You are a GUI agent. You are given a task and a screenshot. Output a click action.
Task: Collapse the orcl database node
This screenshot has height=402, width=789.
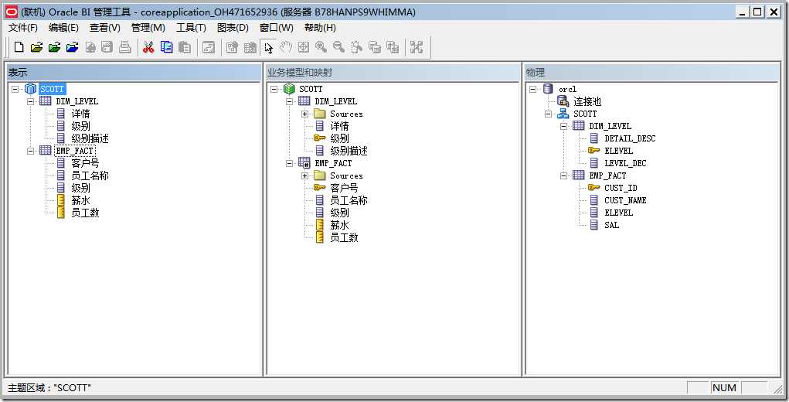[533, 89]
